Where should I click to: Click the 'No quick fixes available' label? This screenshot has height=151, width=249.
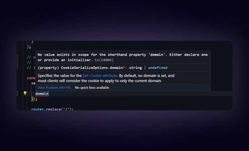point(92,88)
